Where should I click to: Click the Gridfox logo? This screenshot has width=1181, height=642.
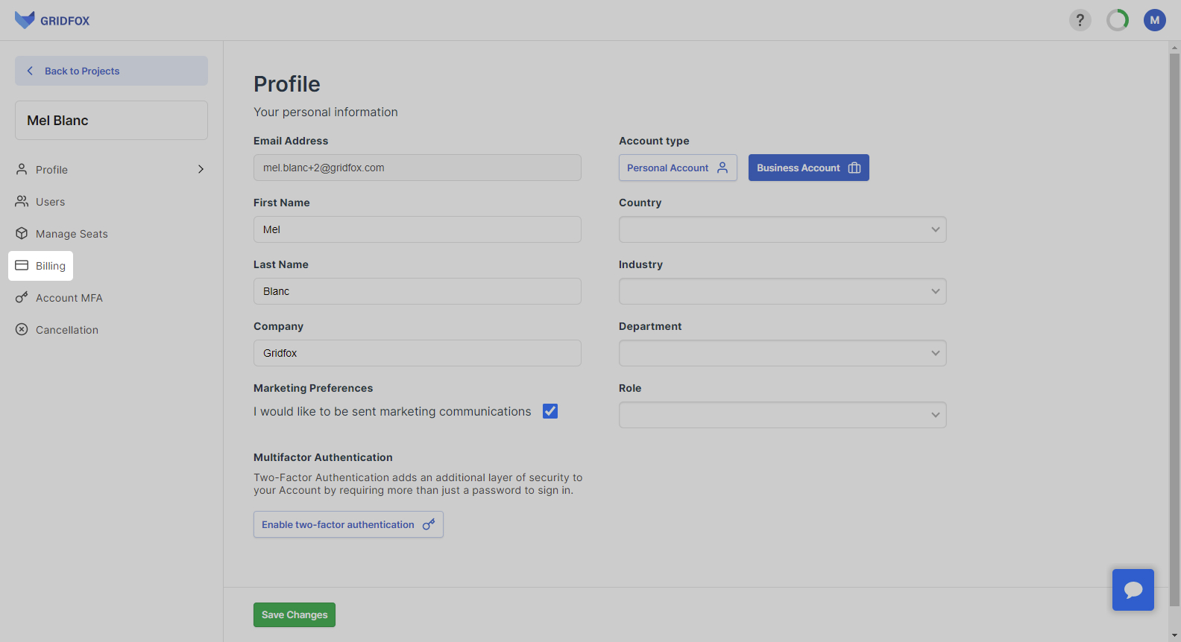[x=52, y=20]
